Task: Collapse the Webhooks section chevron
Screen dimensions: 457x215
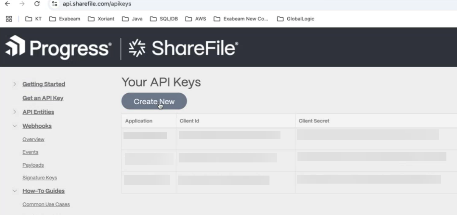Action: pyautogui.click(x=14, y=126)
